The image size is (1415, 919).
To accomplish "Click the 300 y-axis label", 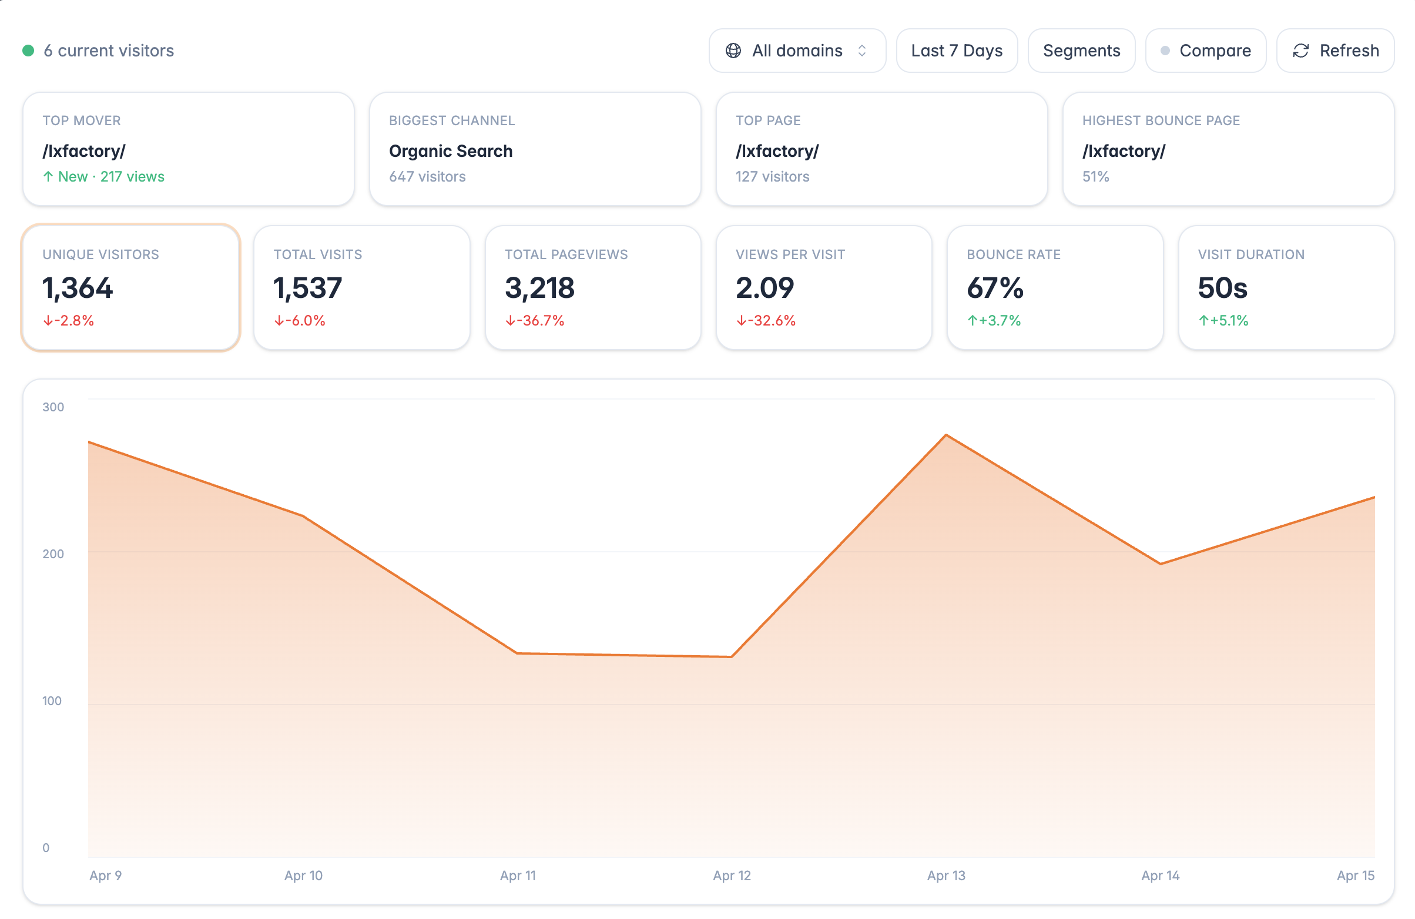I will 53,407.
